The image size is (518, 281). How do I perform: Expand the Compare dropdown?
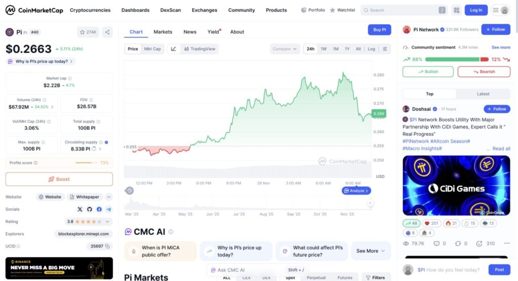285,49
